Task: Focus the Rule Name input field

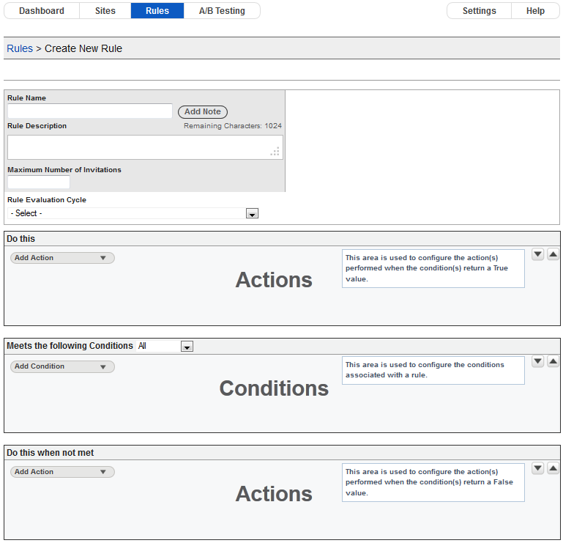Action: (x=90, y=111)
